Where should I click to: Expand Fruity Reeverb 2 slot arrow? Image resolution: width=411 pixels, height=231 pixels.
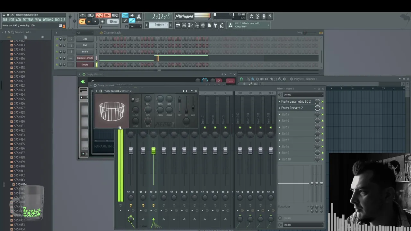point(279,108)
